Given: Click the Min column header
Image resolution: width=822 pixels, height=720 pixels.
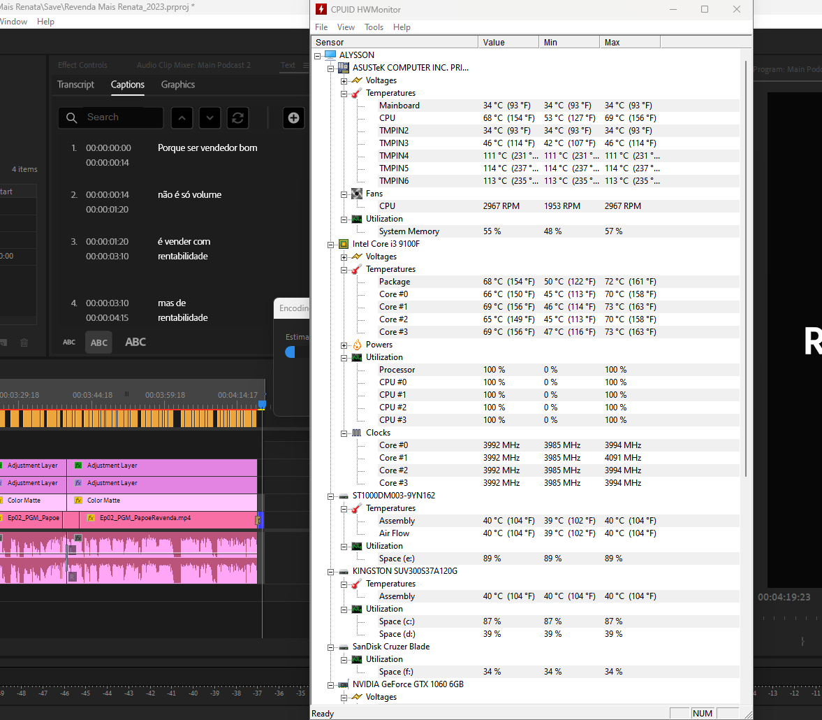Looking at the screenshot, I should click(x=569, y=43).
